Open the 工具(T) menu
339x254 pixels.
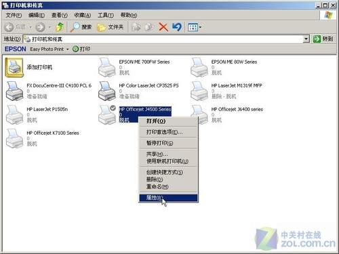106,15
